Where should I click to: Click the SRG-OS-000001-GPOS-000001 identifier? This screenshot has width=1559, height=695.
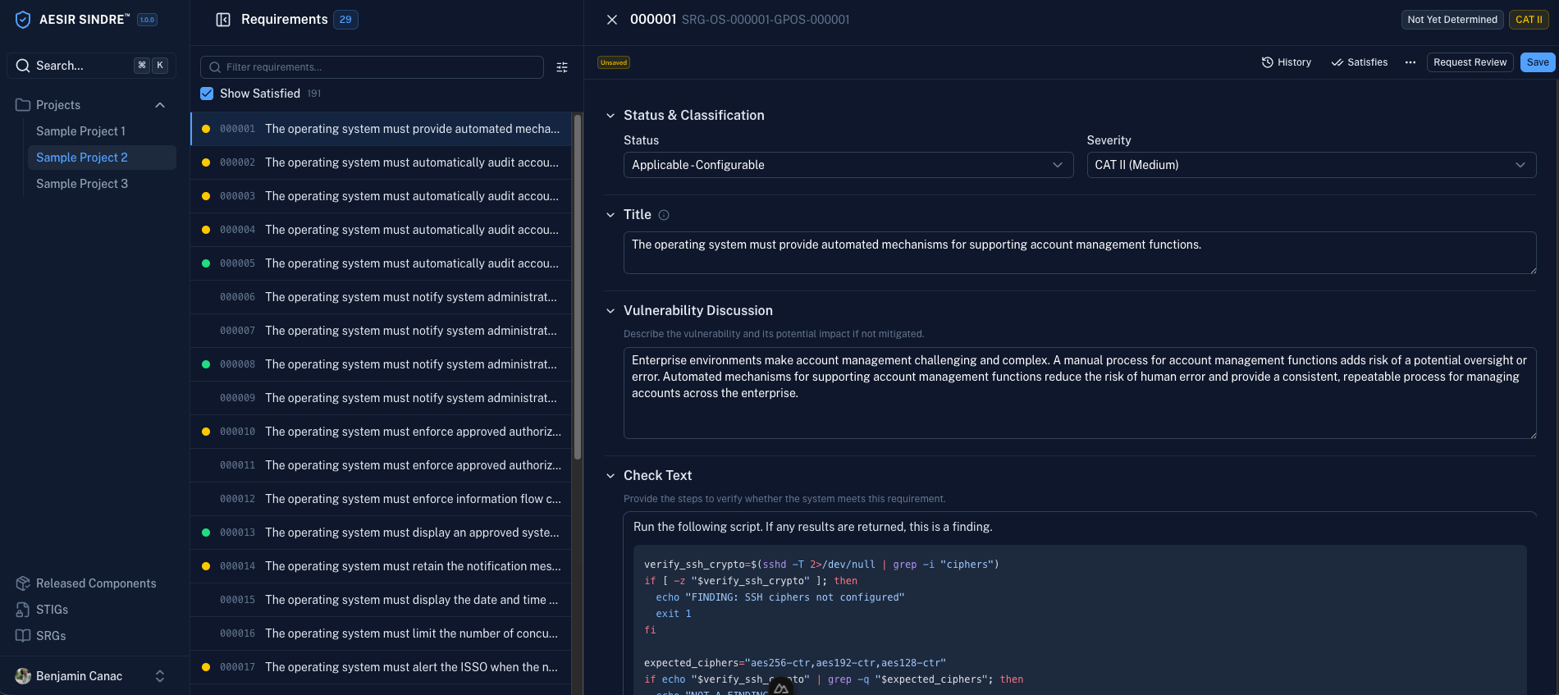click(766, 20)
